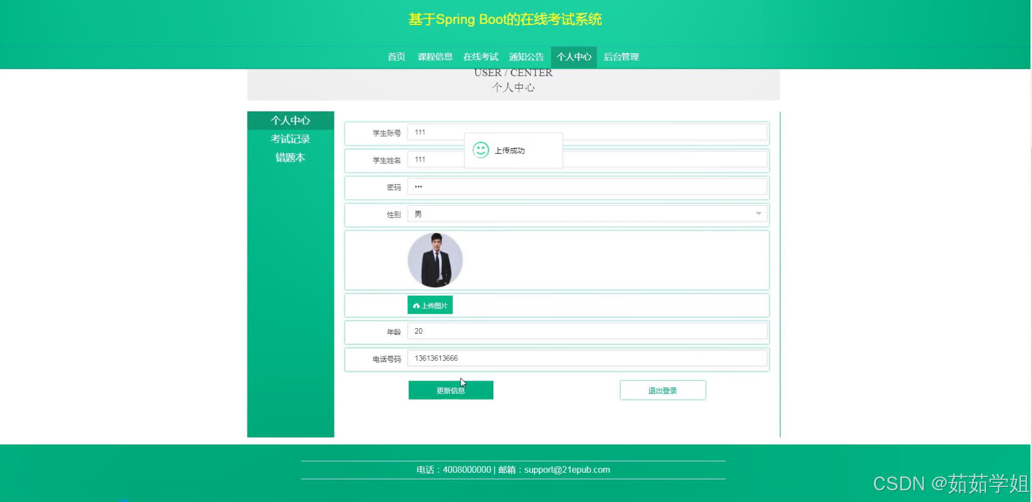
Task: Click the 更新信息 update button
Action: pyautogui.click(x=450, y=390)
